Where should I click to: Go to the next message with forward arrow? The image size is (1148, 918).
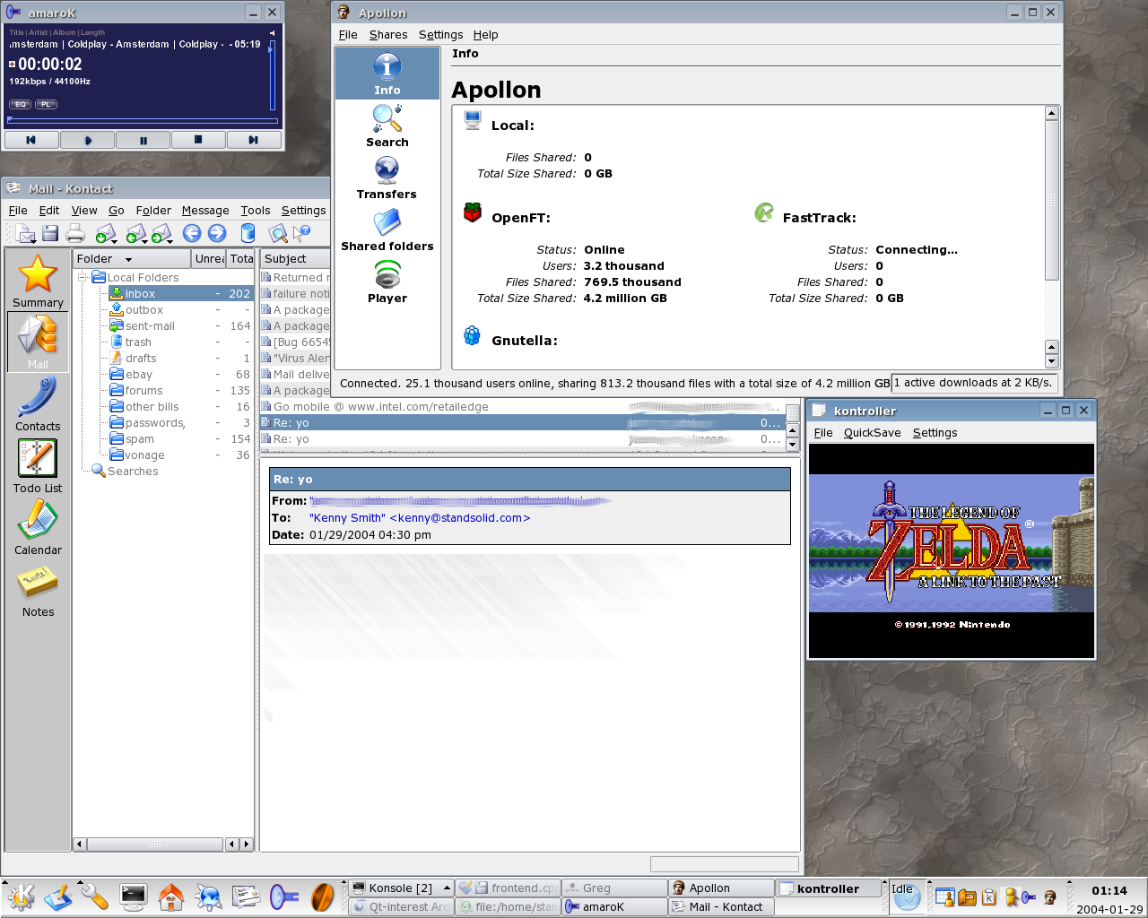217,233
